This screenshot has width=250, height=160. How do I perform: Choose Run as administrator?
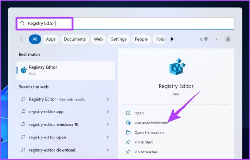pyautogui.click(x=151, y=123)
